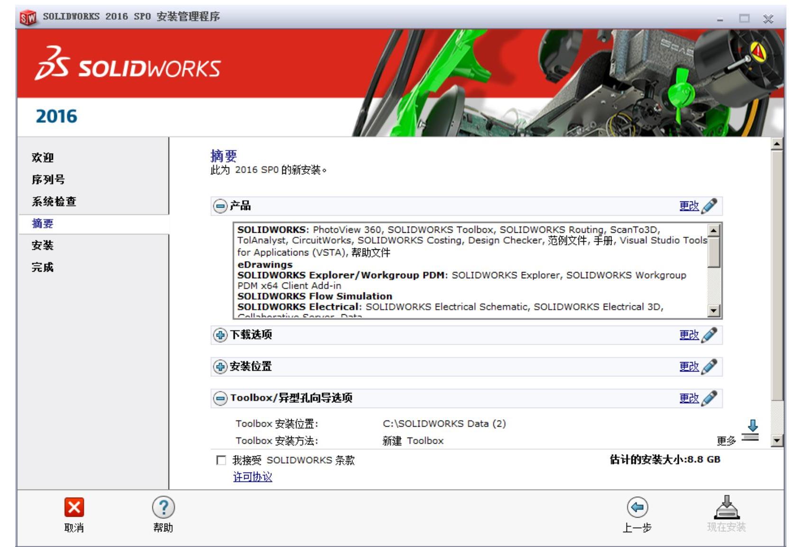Click main panel scrollbar up arrow
Viewport: 803px width, 547px height.
[776, 143]
